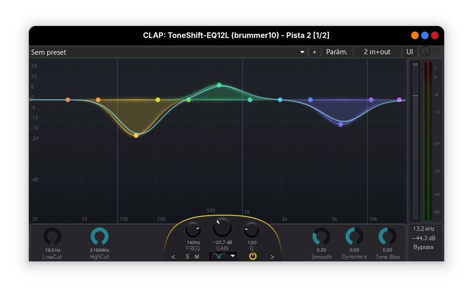The image size is (473, 293).
Task: Click the 140Hz frequency value
Action: coord(194,243)
